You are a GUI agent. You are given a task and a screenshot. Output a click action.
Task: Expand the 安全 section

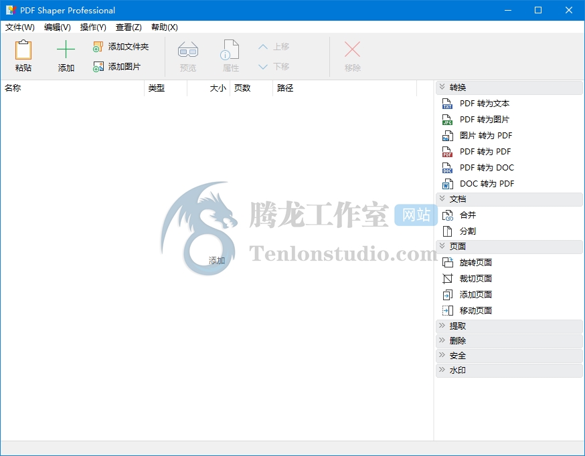(509, 356)
